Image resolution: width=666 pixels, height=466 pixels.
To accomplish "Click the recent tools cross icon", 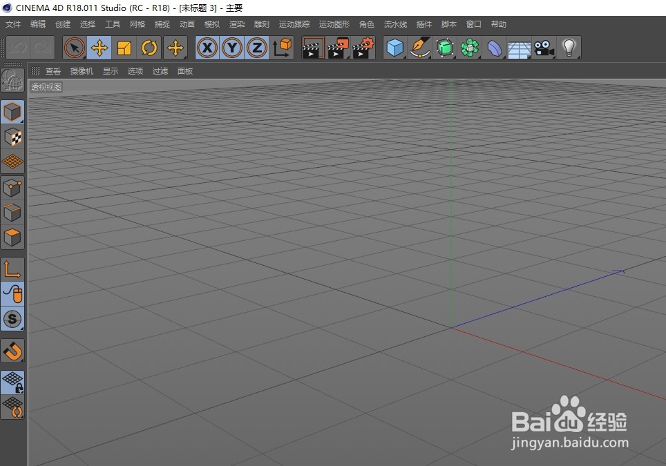I will click(175, 48).
